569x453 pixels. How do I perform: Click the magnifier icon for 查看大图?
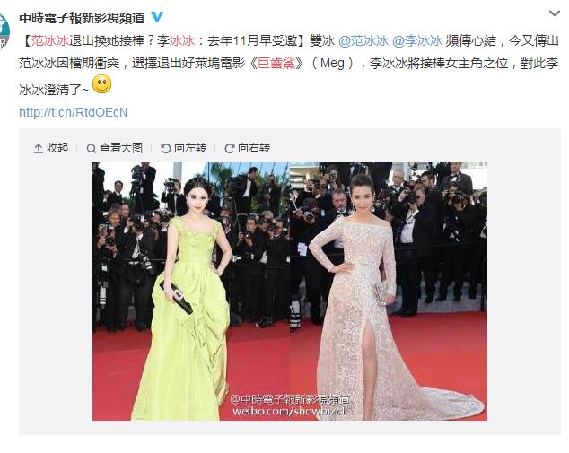91,148
